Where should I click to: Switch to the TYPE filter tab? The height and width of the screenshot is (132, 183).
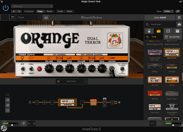[x=154, y=37]
